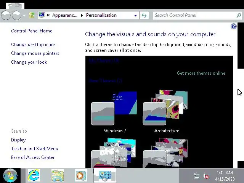244x183 pixels.
Task: Click the muted volume tray icon
Action: (205, 176)
